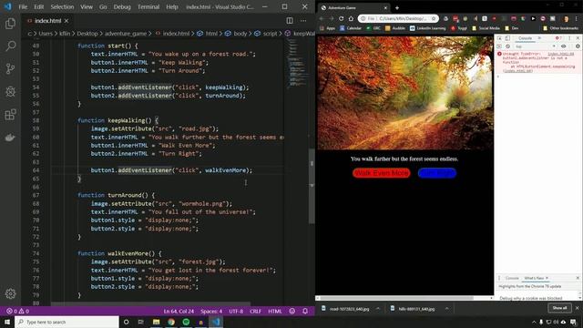Open editor More Actions ellipsis
This screenshot has width=583, height=328.
tap(303, 21)
